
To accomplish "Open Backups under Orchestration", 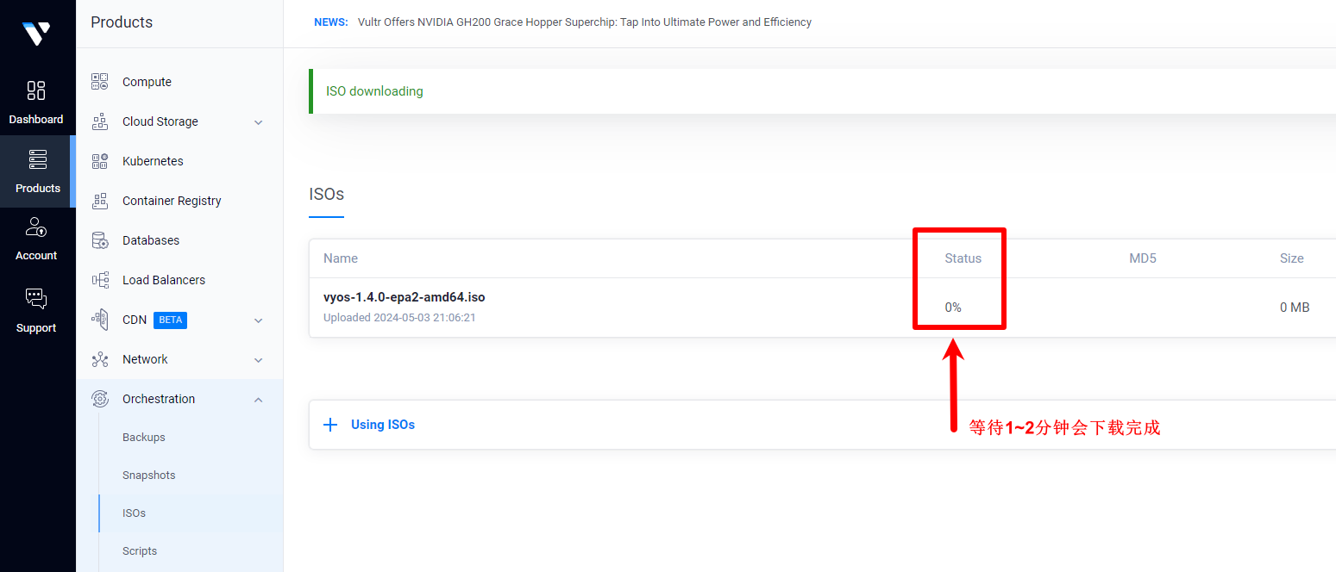I will 144,438.
